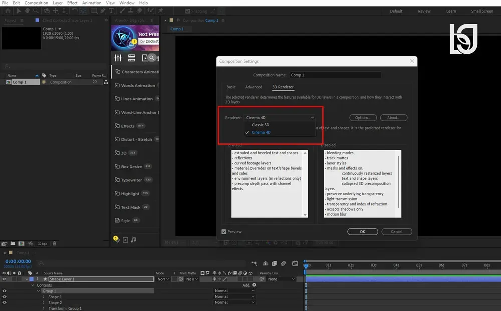This screenshot has height=311, width=501.
Task: Expand Shape 1 properties
Action: 44,297
